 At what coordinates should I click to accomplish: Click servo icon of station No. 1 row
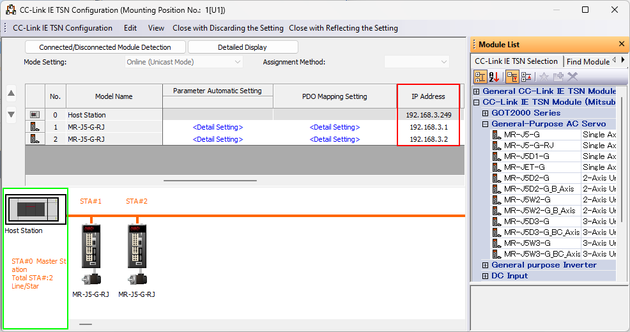pos(35,127)
